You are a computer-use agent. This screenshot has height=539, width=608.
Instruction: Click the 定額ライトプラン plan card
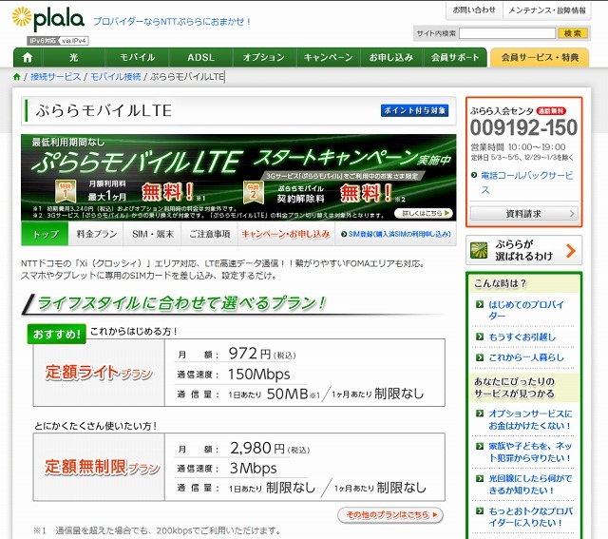point(238,373)
